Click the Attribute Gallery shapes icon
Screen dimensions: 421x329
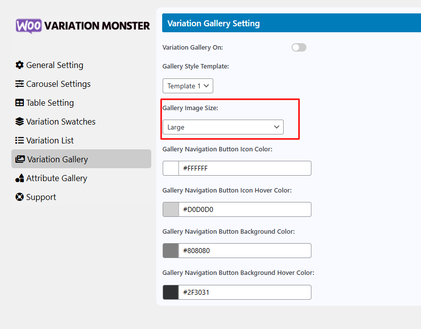(x=19, y=178)
